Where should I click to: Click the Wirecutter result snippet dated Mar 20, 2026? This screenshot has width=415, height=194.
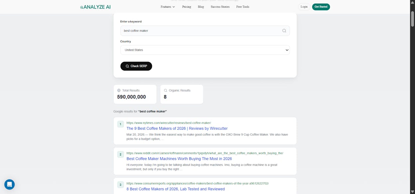pos(207,137)
